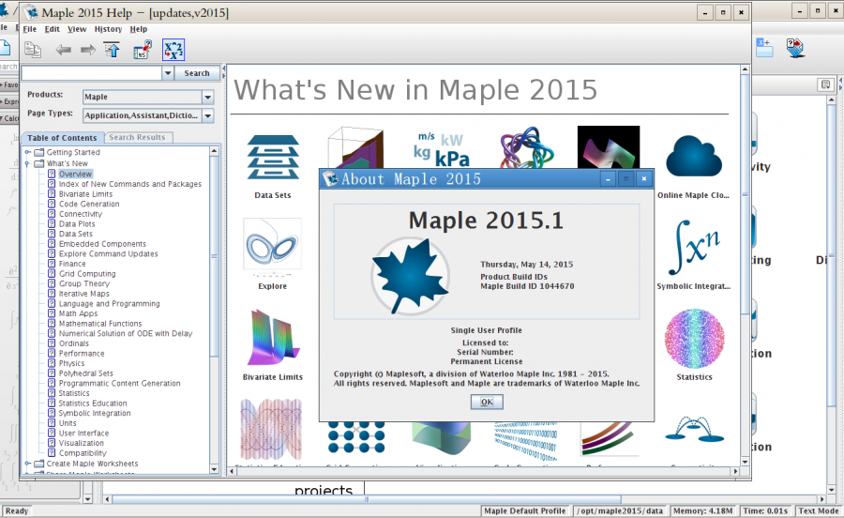Toggle the 2-D math display icon

(x=173, y=50)
